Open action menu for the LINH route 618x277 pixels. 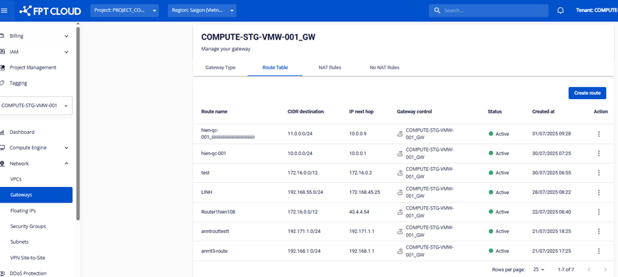tap(599, 192)
